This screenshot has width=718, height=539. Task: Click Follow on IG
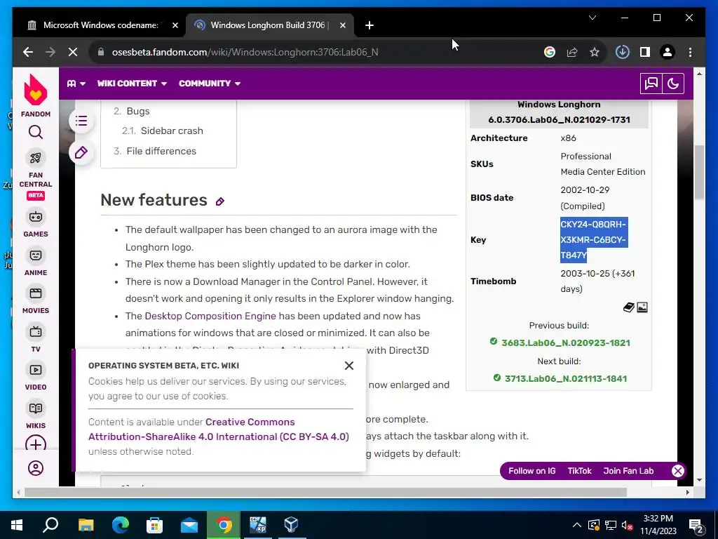click(x=531, y=471)
